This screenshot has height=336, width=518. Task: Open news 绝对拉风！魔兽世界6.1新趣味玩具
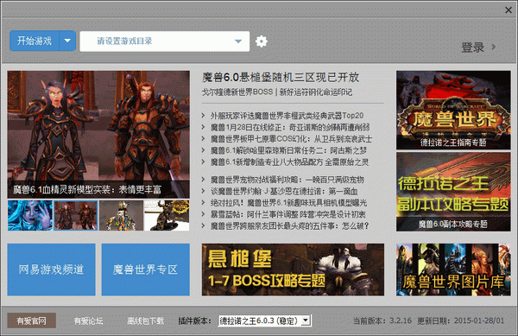[x=288, y=202]
